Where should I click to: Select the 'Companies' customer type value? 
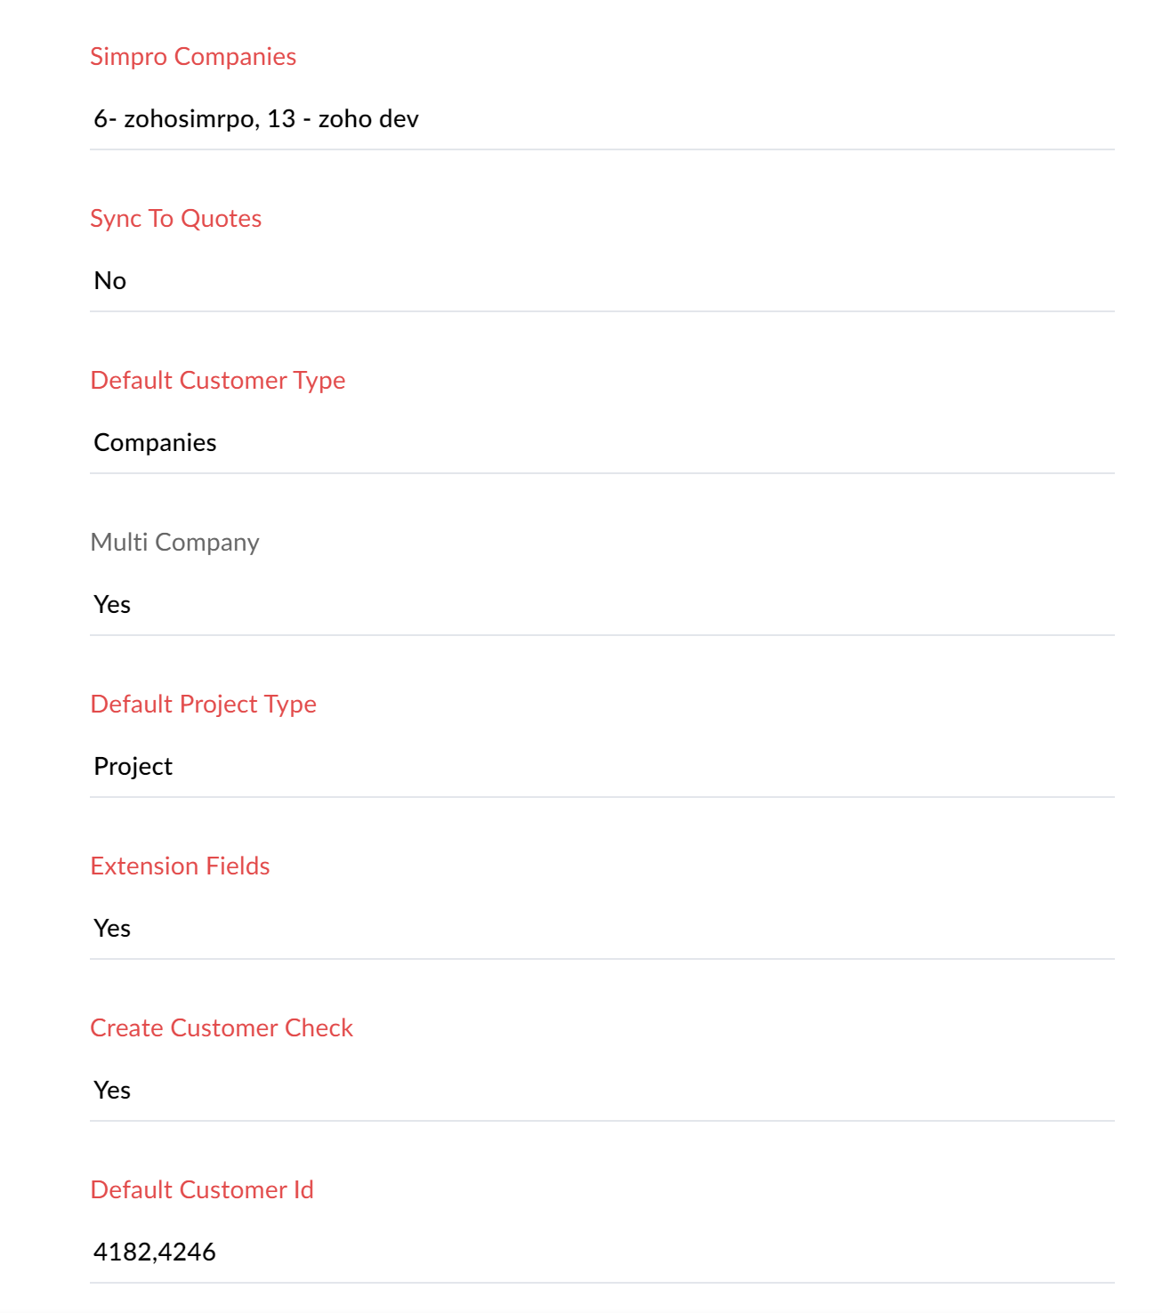click(x=156, y=442)
